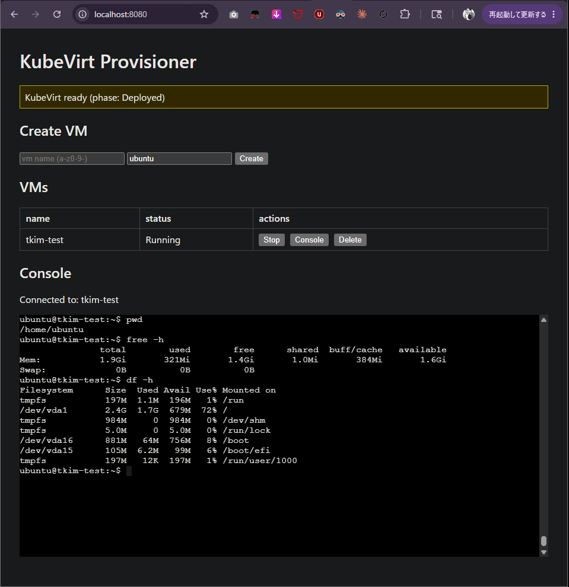This screenshot has width=569, height=587.
Task: Click the status column header
Action: point(196,219)
